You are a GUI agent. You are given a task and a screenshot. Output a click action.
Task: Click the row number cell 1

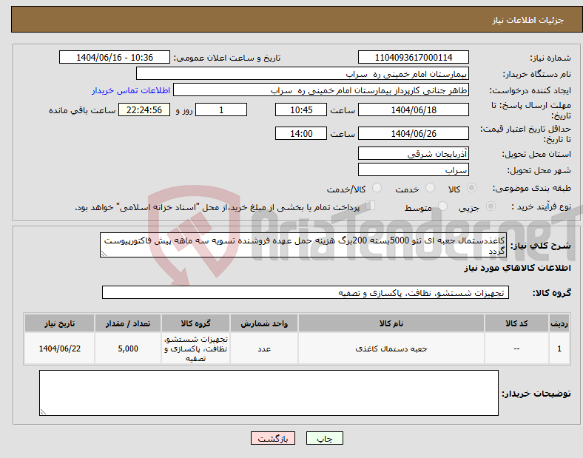coord(559,348)
